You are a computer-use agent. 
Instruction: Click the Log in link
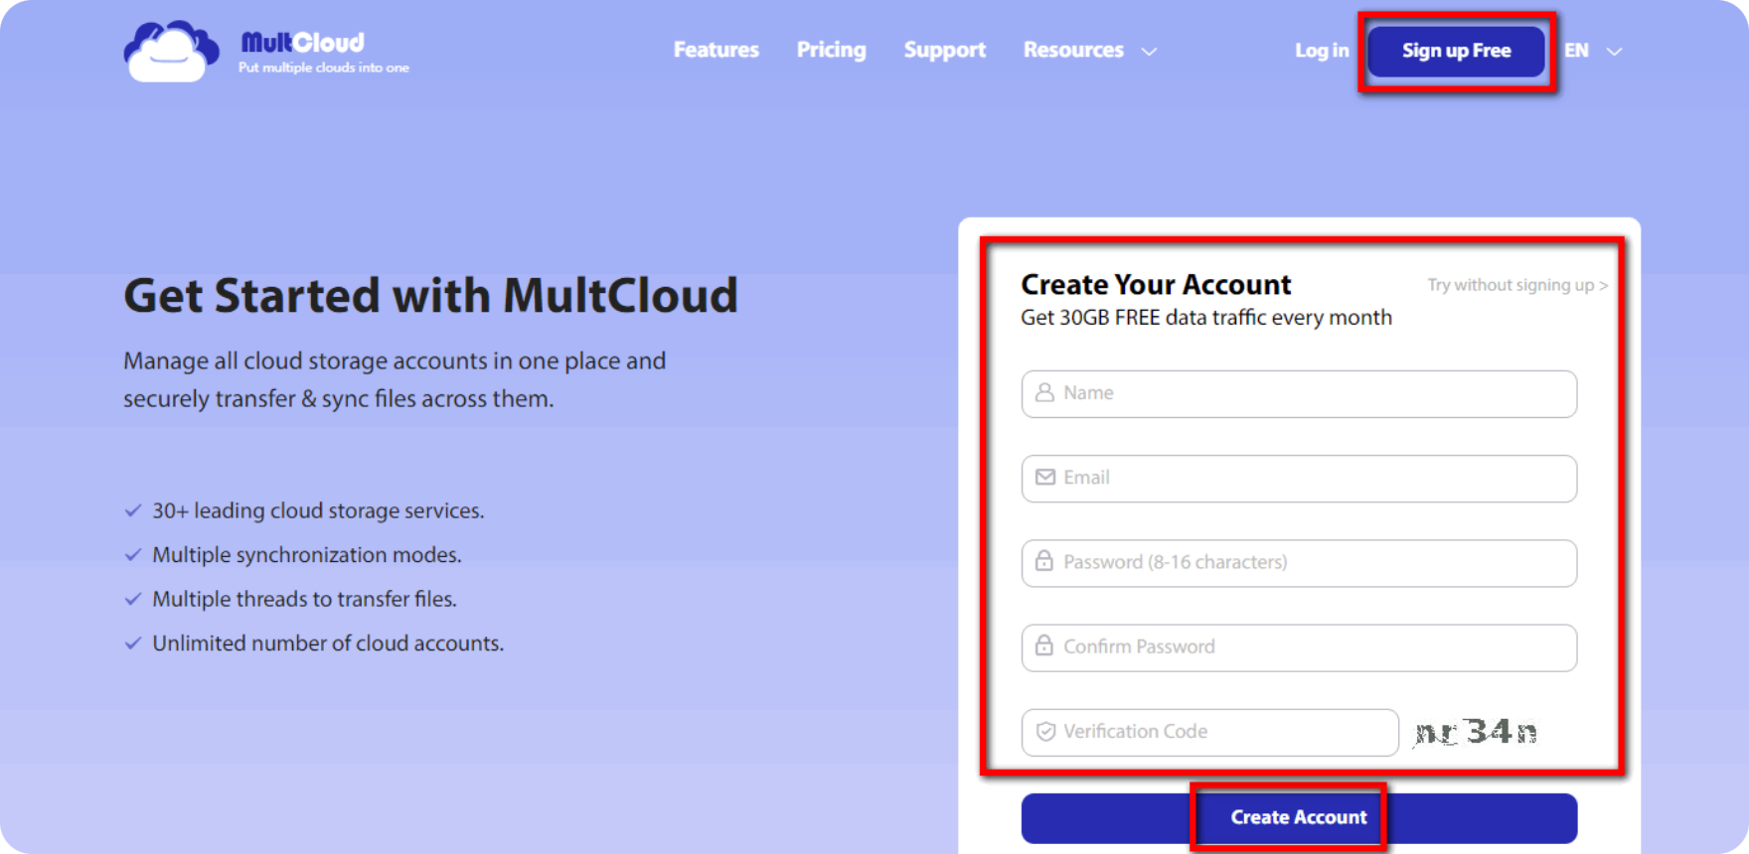tap(1322, 51)
